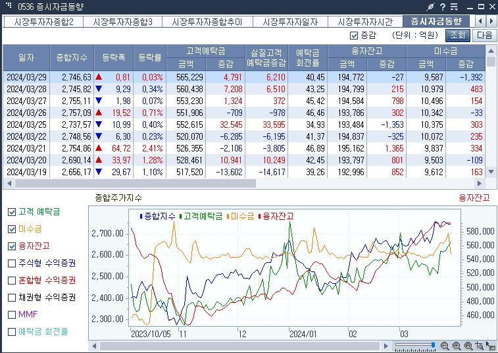Toggle the 융자잔고 series checkbox
This screenshot has width=498, height=353.
(12, 246)
